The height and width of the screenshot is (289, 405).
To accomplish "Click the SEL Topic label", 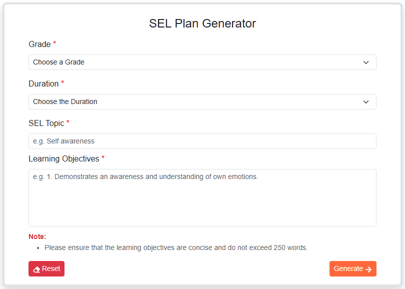I will point(45,123).
